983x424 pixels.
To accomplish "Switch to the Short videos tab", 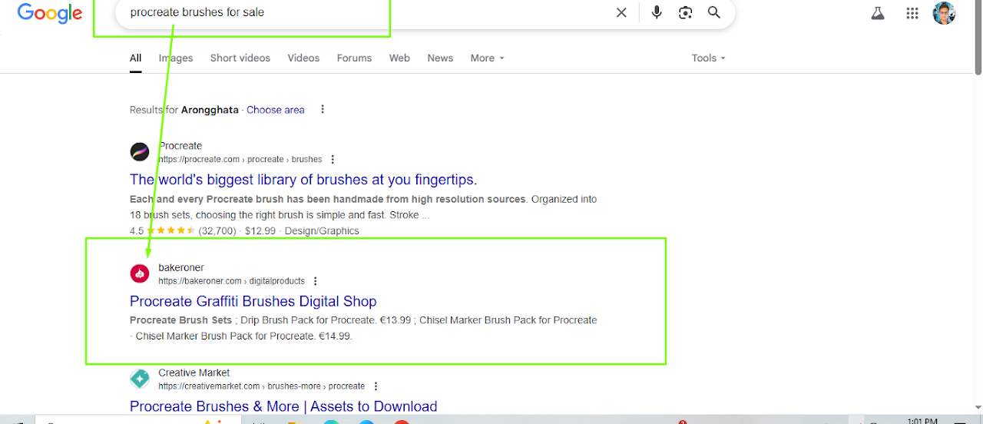I will pos(240,58).
